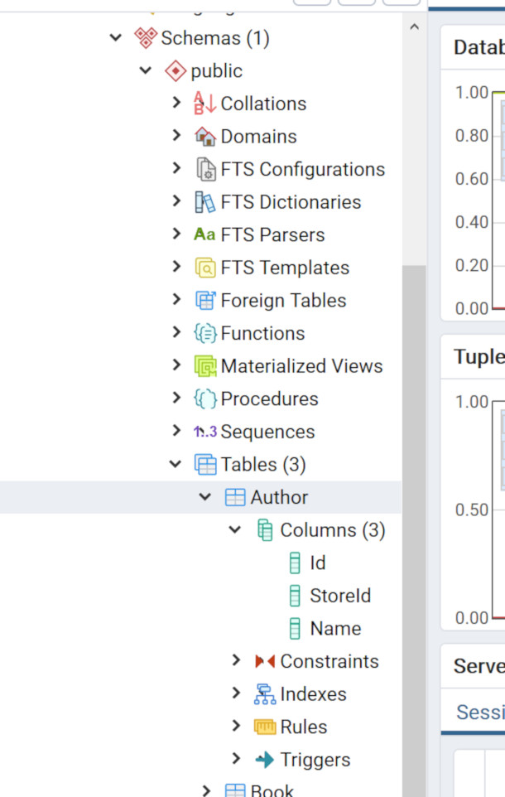Screen dimensions: 505x797
Task: Click the Constraints icon
Action: pyautogui.click(x=264, y=661)
